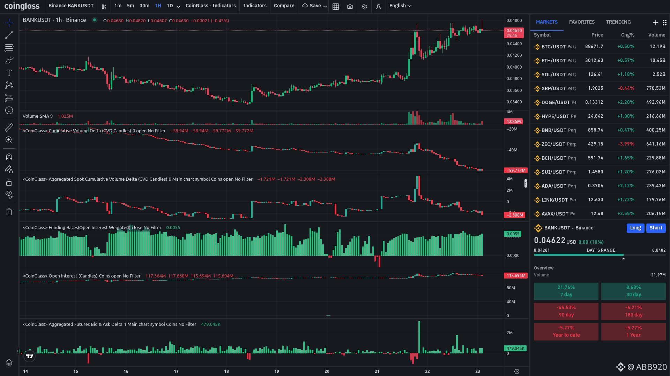Click the Long button
This screenshot has width=670, height=376.
[635, 228]
